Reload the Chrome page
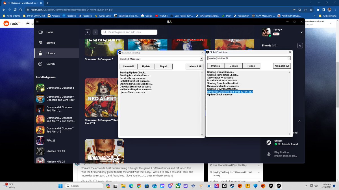This screenshot has width=339, height=190. click(x=16, y=10)
